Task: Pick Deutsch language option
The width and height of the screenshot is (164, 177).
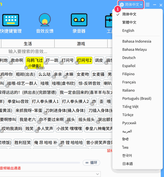Action: (x=129, y=58)
